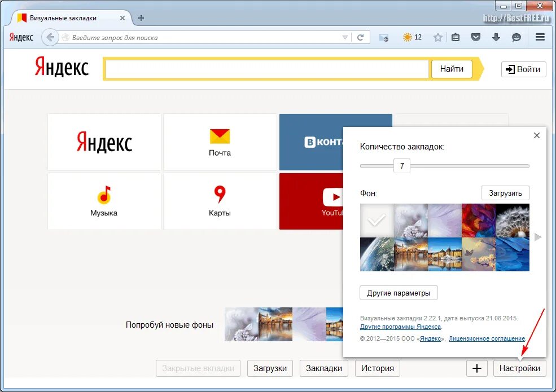Viewport: 556px width, 392px height.
Task: Select the waterfront town background in popup
Action: coord(445,254)
